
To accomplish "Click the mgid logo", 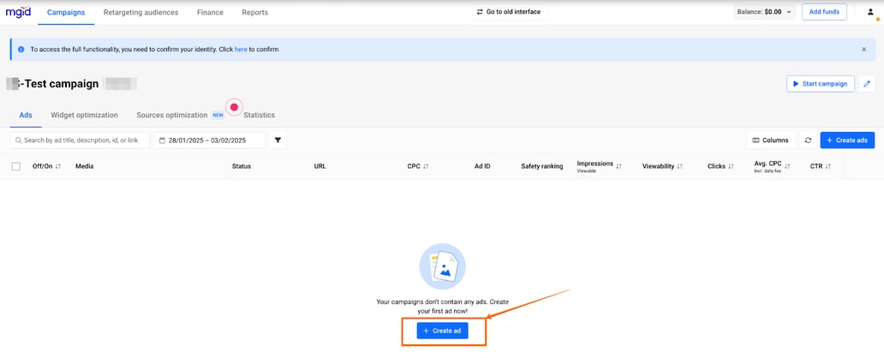I will 19,12.
